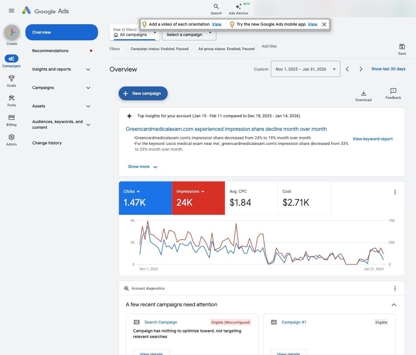Open the Tools section
Image resolution: width=416 pixels, height=355 pixels.
(x=12, y=101)
